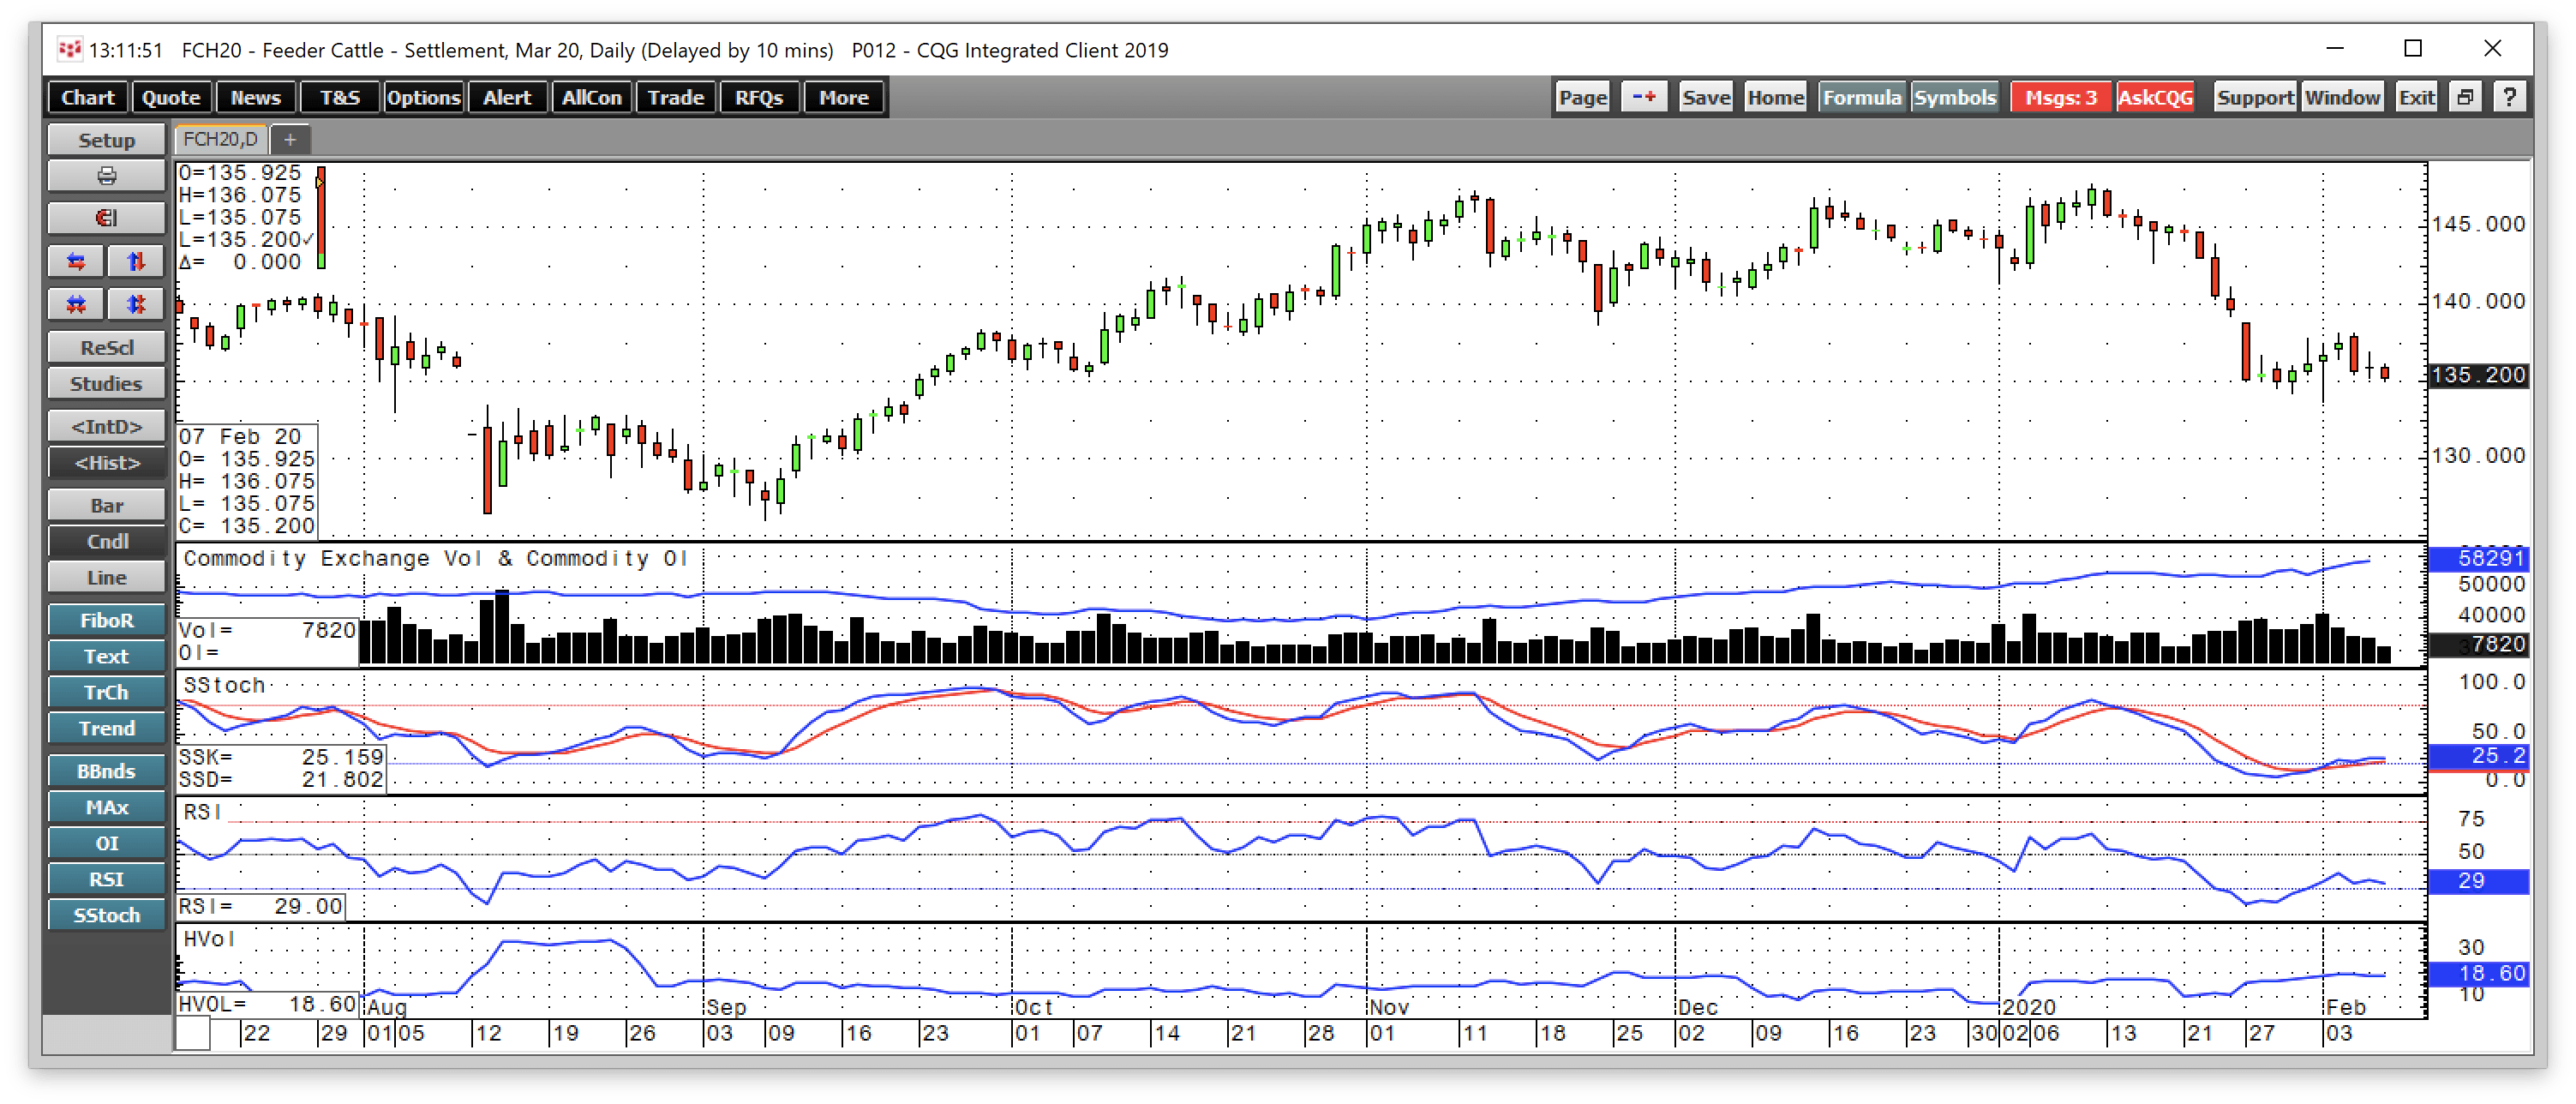Open help with the question mark icon
This screenshot has height=1104, width=2576.
2509,97
